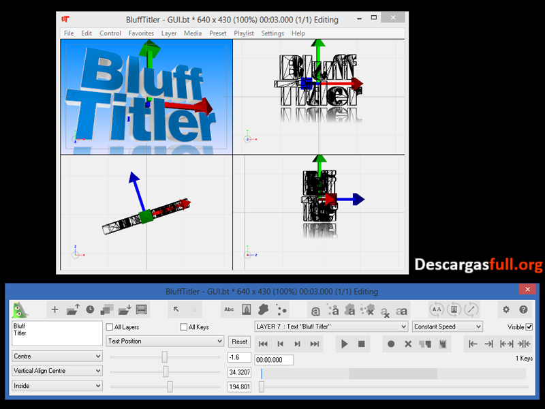545x409 pixels.
Task: Open the tool settings gear icon
Action: (x=507, y=309)
